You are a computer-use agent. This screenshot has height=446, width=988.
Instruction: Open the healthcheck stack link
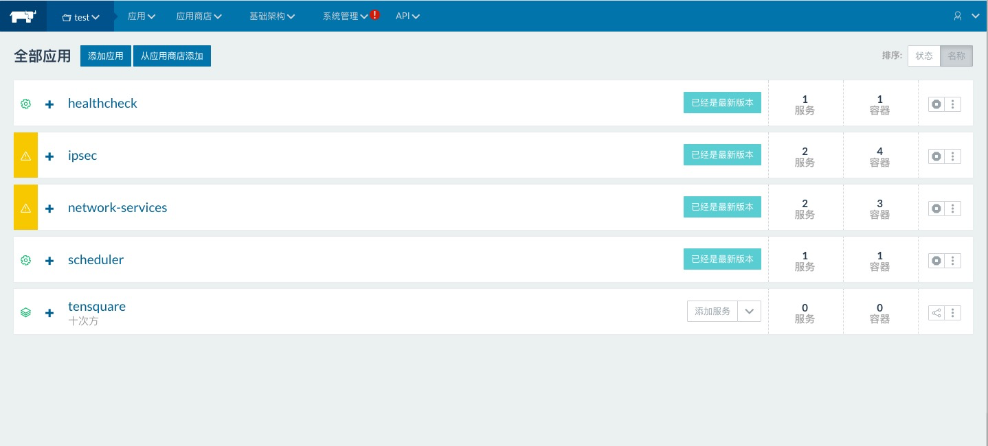tap(102, 104)
